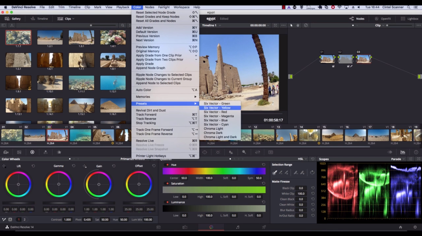
Task: Select the picker subtract tool
Action: (281, 173)
